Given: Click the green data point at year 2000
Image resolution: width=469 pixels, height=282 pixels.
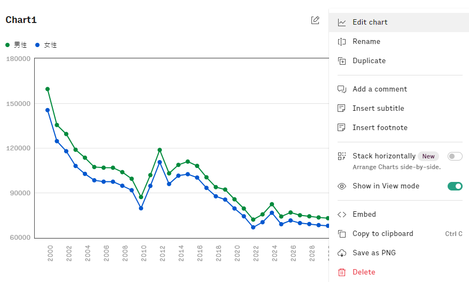Looking at the screenshot, I should tap(48, 89).
